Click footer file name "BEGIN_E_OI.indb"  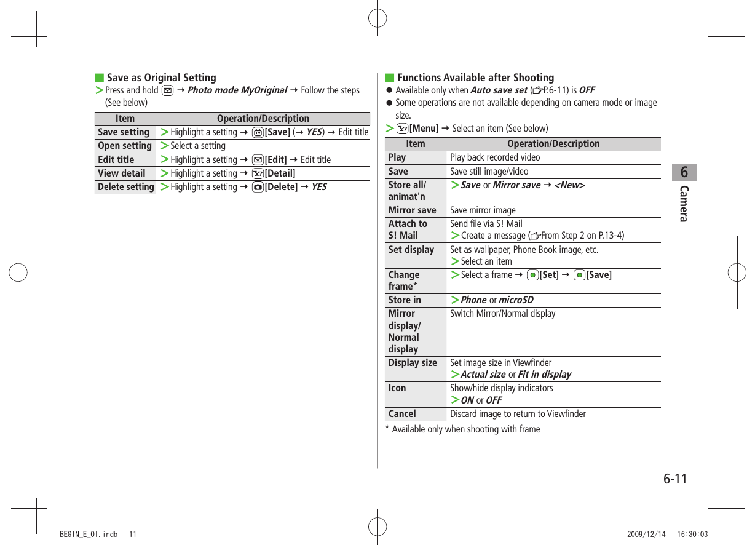point(89,535)
